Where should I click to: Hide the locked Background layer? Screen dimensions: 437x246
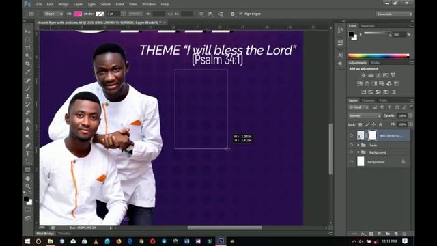point(351,162)
